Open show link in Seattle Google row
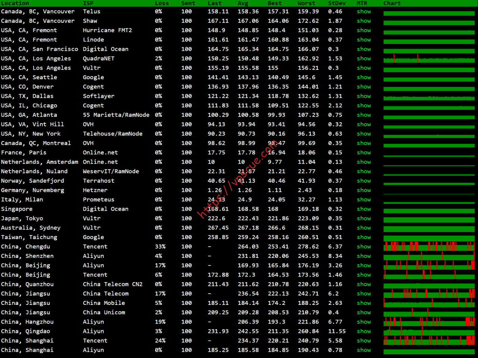The image size is (478, 358). click(x=364, y=77)
